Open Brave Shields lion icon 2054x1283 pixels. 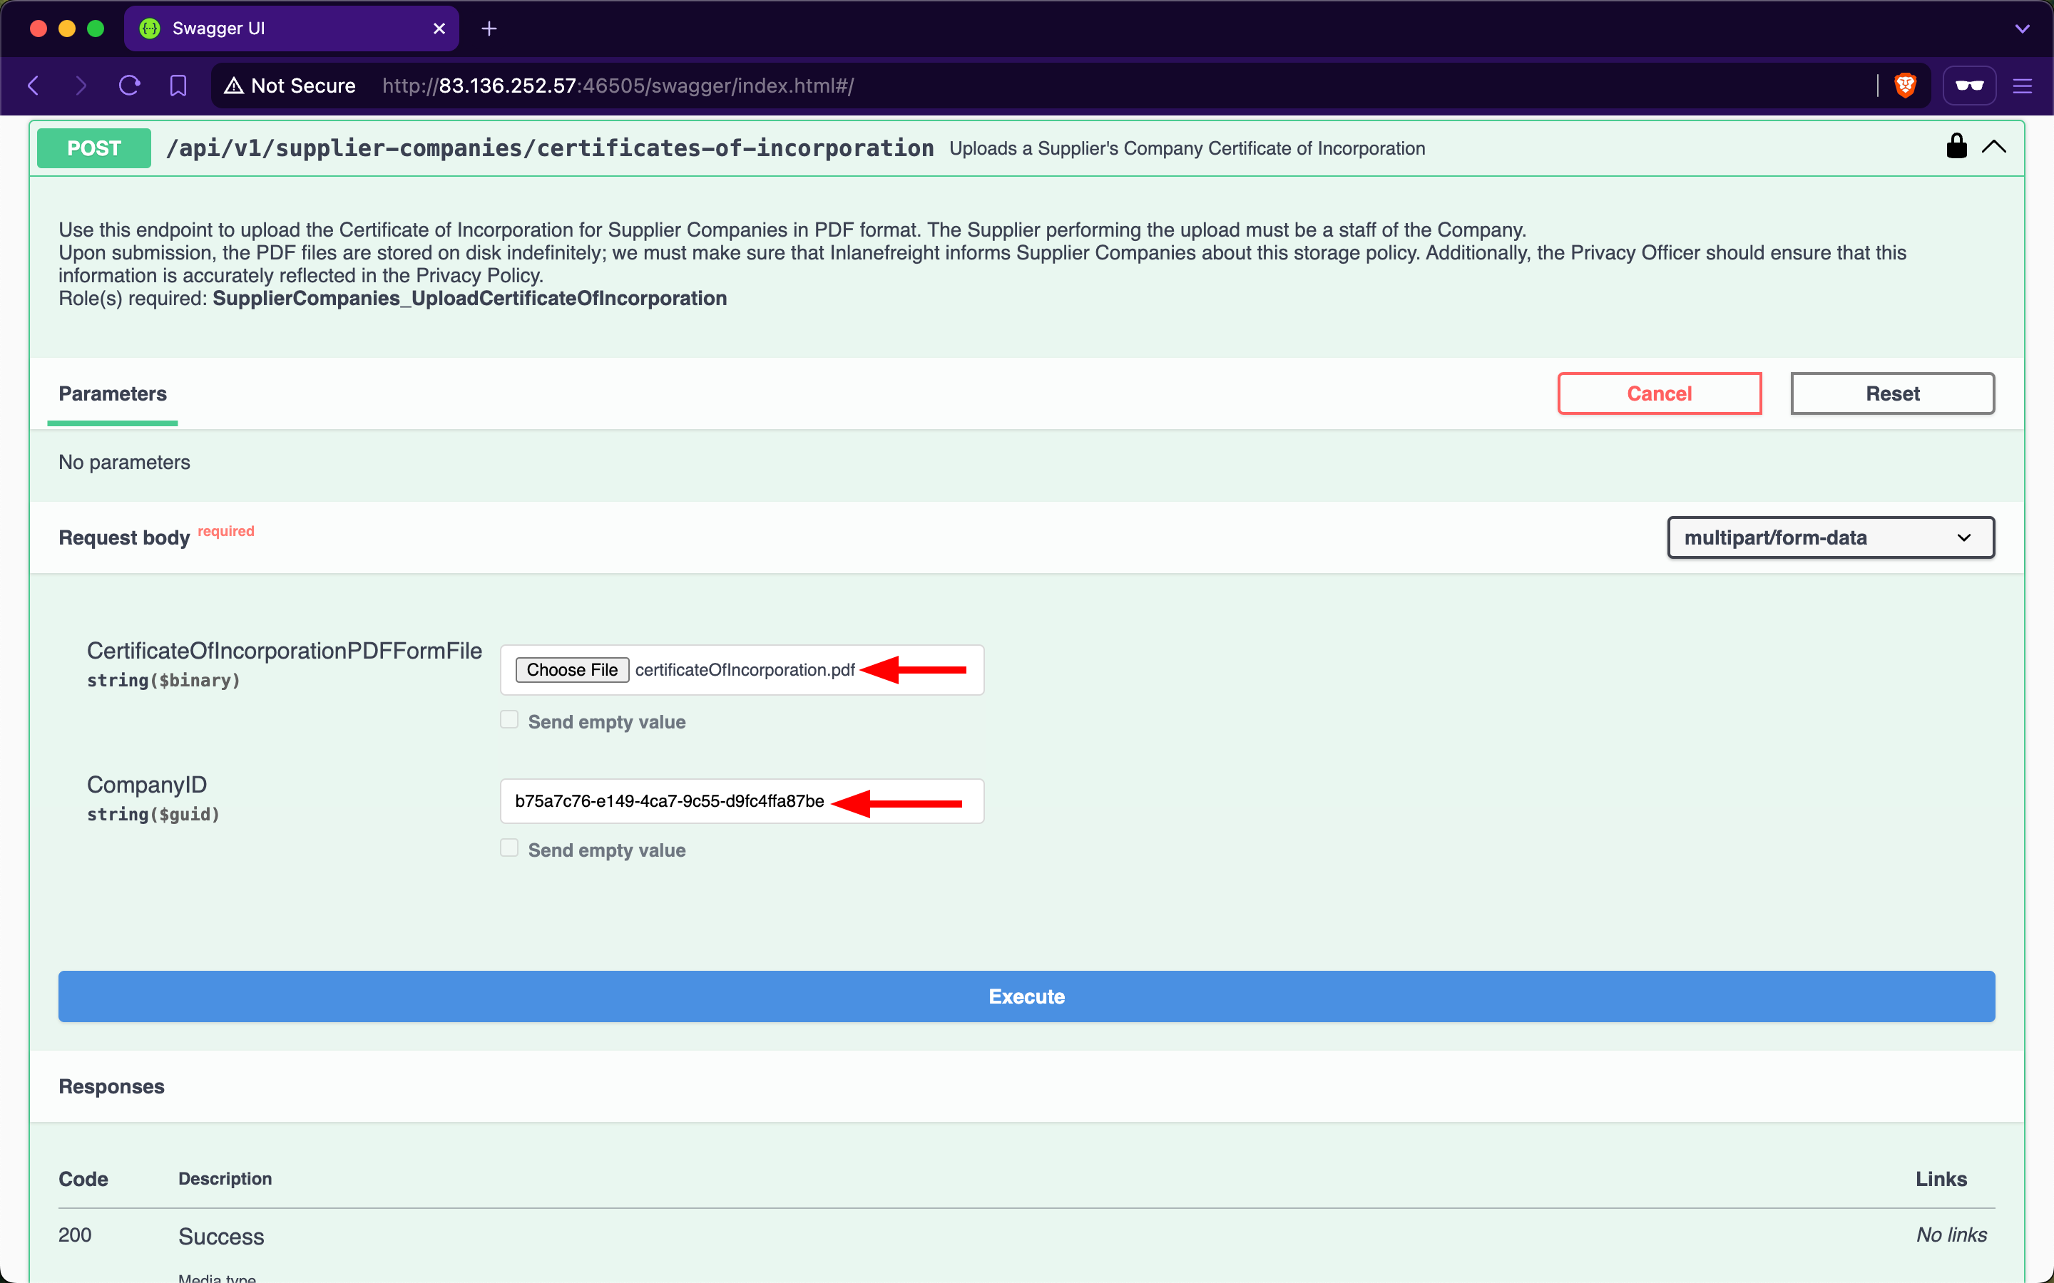coord(1906,86)
